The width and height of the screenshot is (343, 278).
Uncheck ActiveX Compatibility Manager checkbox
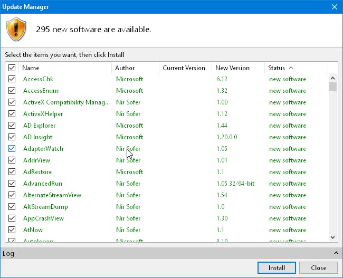click(12, 102)
